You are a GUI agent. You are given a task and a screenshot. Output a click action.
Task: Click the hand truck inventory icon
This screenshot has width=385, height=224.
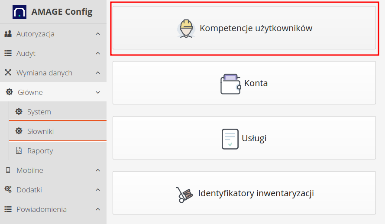pos(184,194)
